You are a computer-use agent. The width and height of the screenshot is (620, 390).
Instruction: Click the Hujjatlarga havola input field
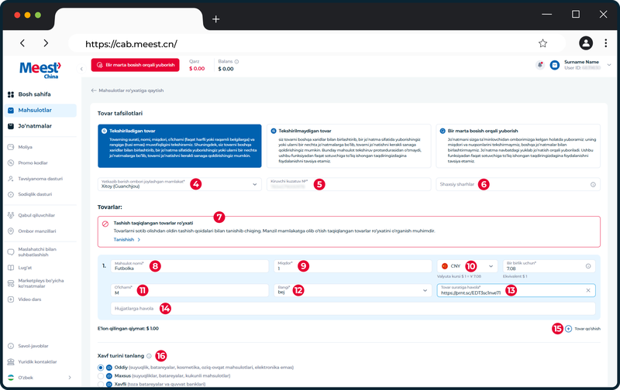pos(353,309)
